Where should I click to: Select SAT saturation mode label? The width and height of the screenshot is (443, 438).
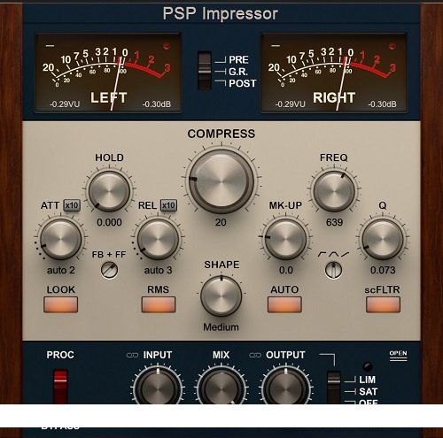[x=369, y=392]
